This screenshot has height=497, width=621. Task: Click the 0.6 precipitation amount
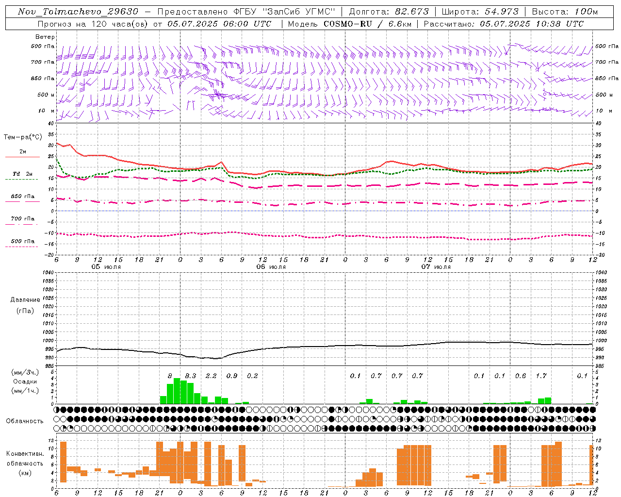(521, 376)
